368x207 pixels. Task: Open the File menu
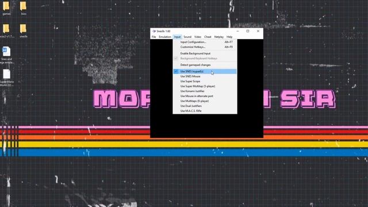click(154, 37)
